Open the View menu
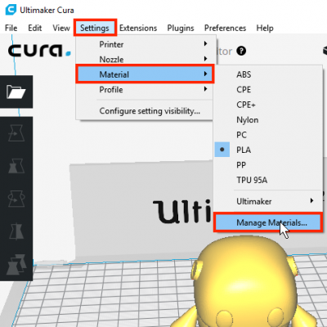 (61, 28)
